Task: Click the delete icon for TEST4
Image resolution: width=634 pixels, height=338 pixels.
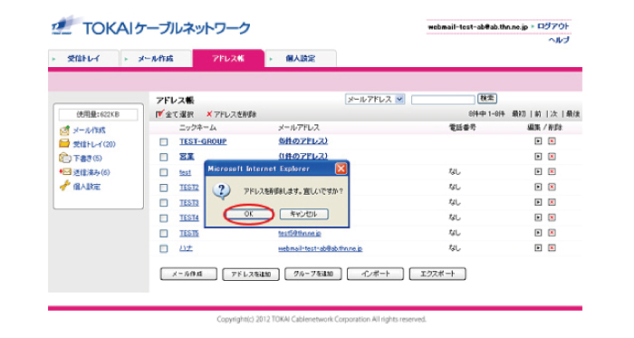Action: tap(552, 217)
